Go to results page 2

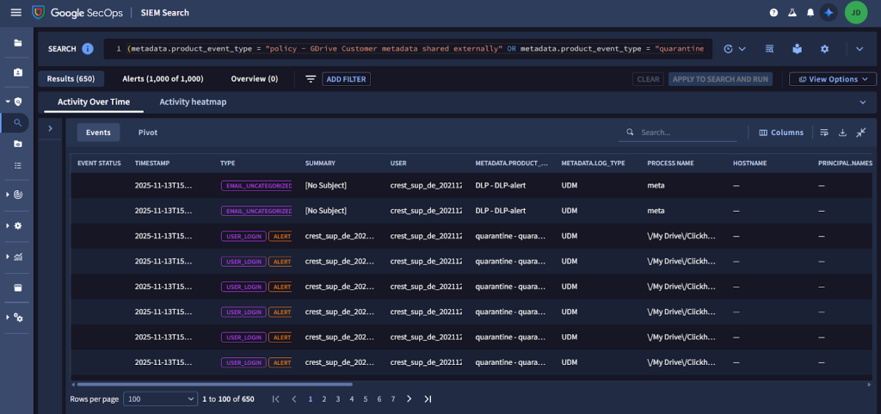coord(324,399)
